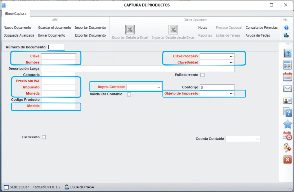Click Nuevo Documento

17,28
